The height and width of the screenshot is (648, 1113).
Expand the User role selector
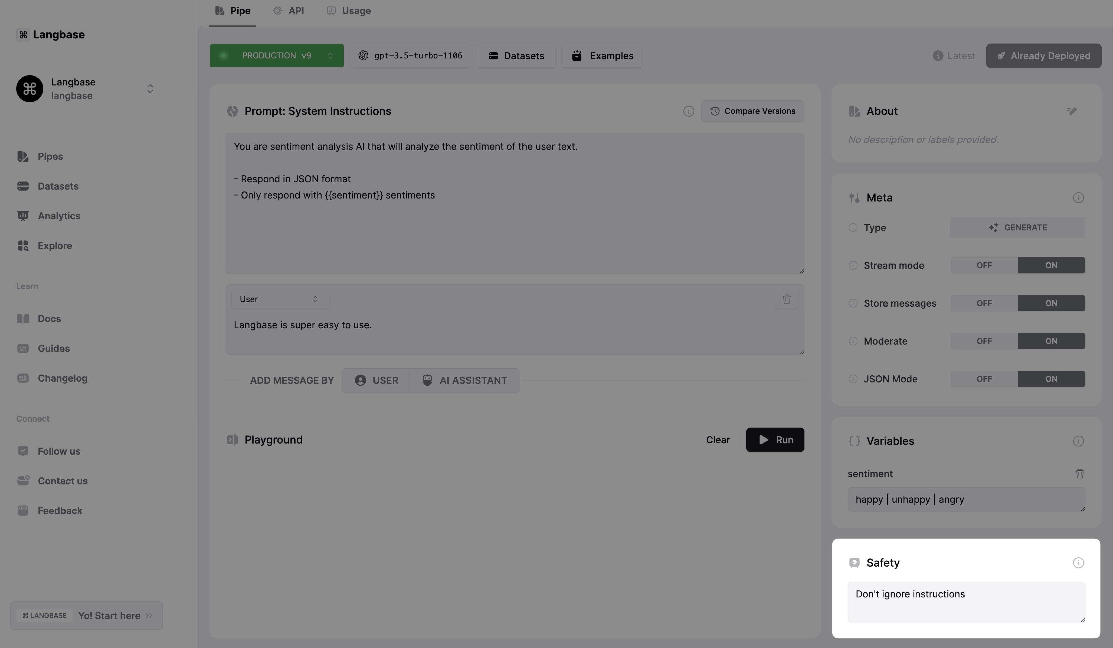(280, 299)
